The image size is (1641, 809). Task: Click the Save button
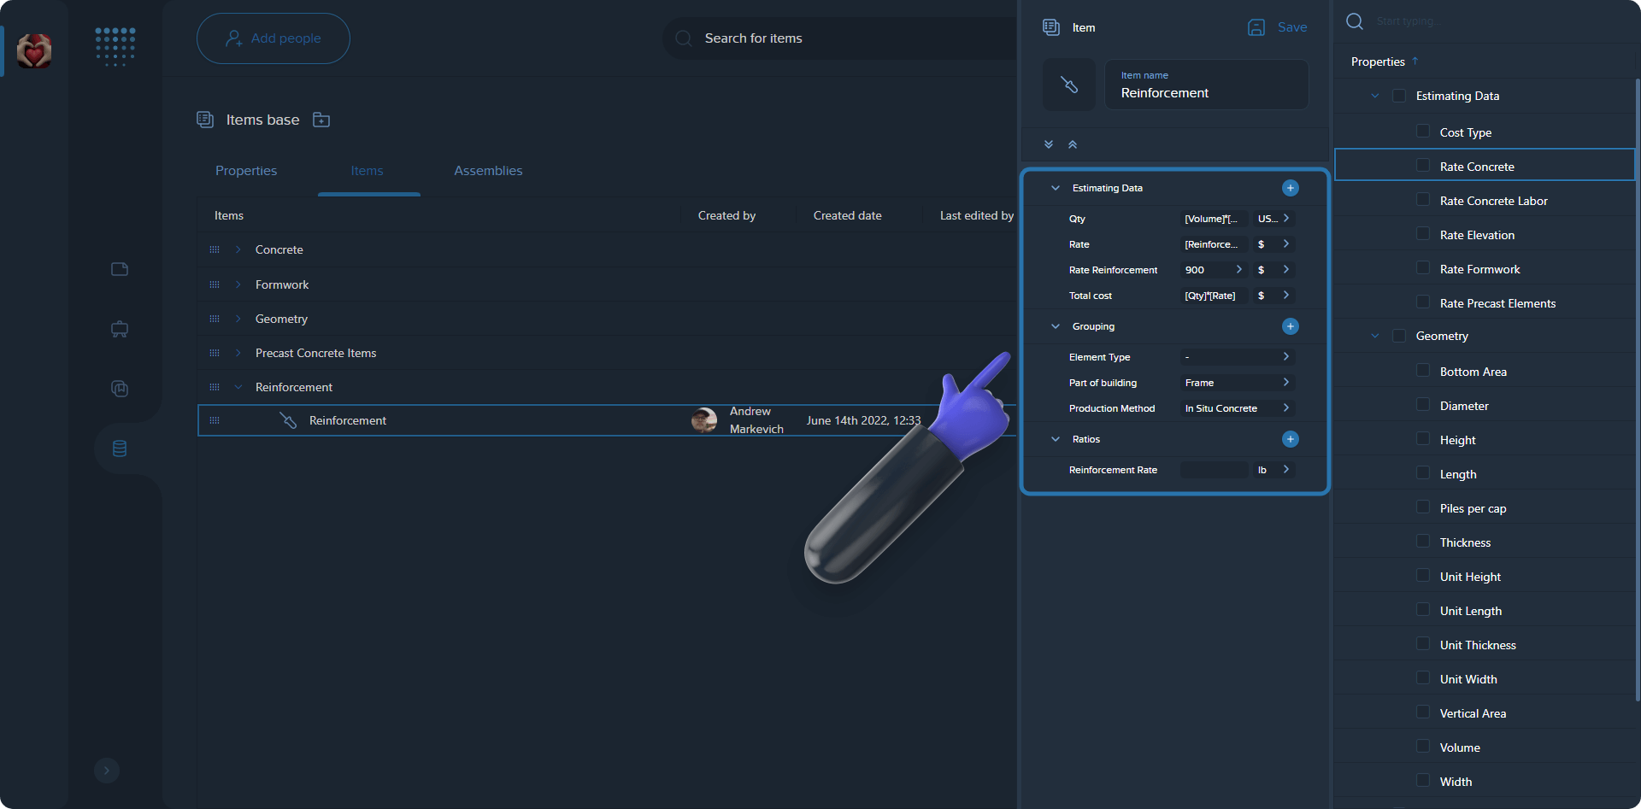(1277, 26)
